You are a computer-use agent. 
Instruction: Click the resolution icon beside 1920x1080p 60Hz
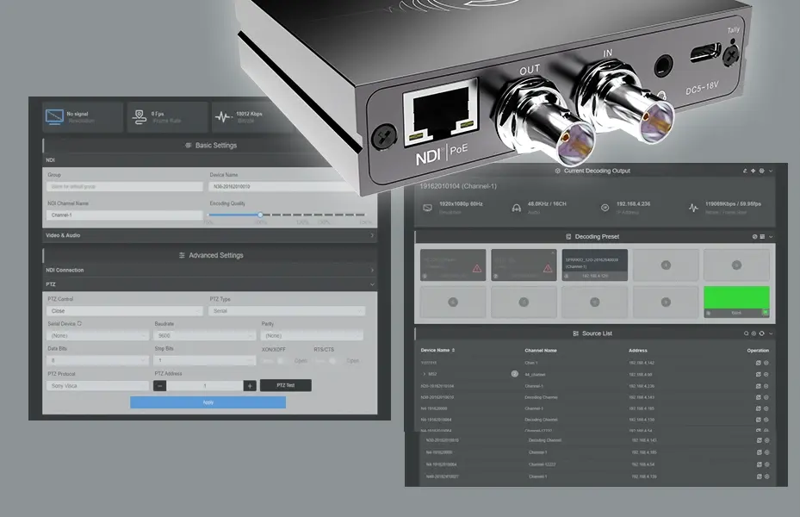[x=427, y=208]
